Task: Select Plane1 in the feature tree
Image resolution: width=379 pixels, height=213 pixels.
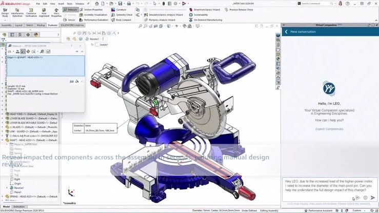Action: [16, 192]
